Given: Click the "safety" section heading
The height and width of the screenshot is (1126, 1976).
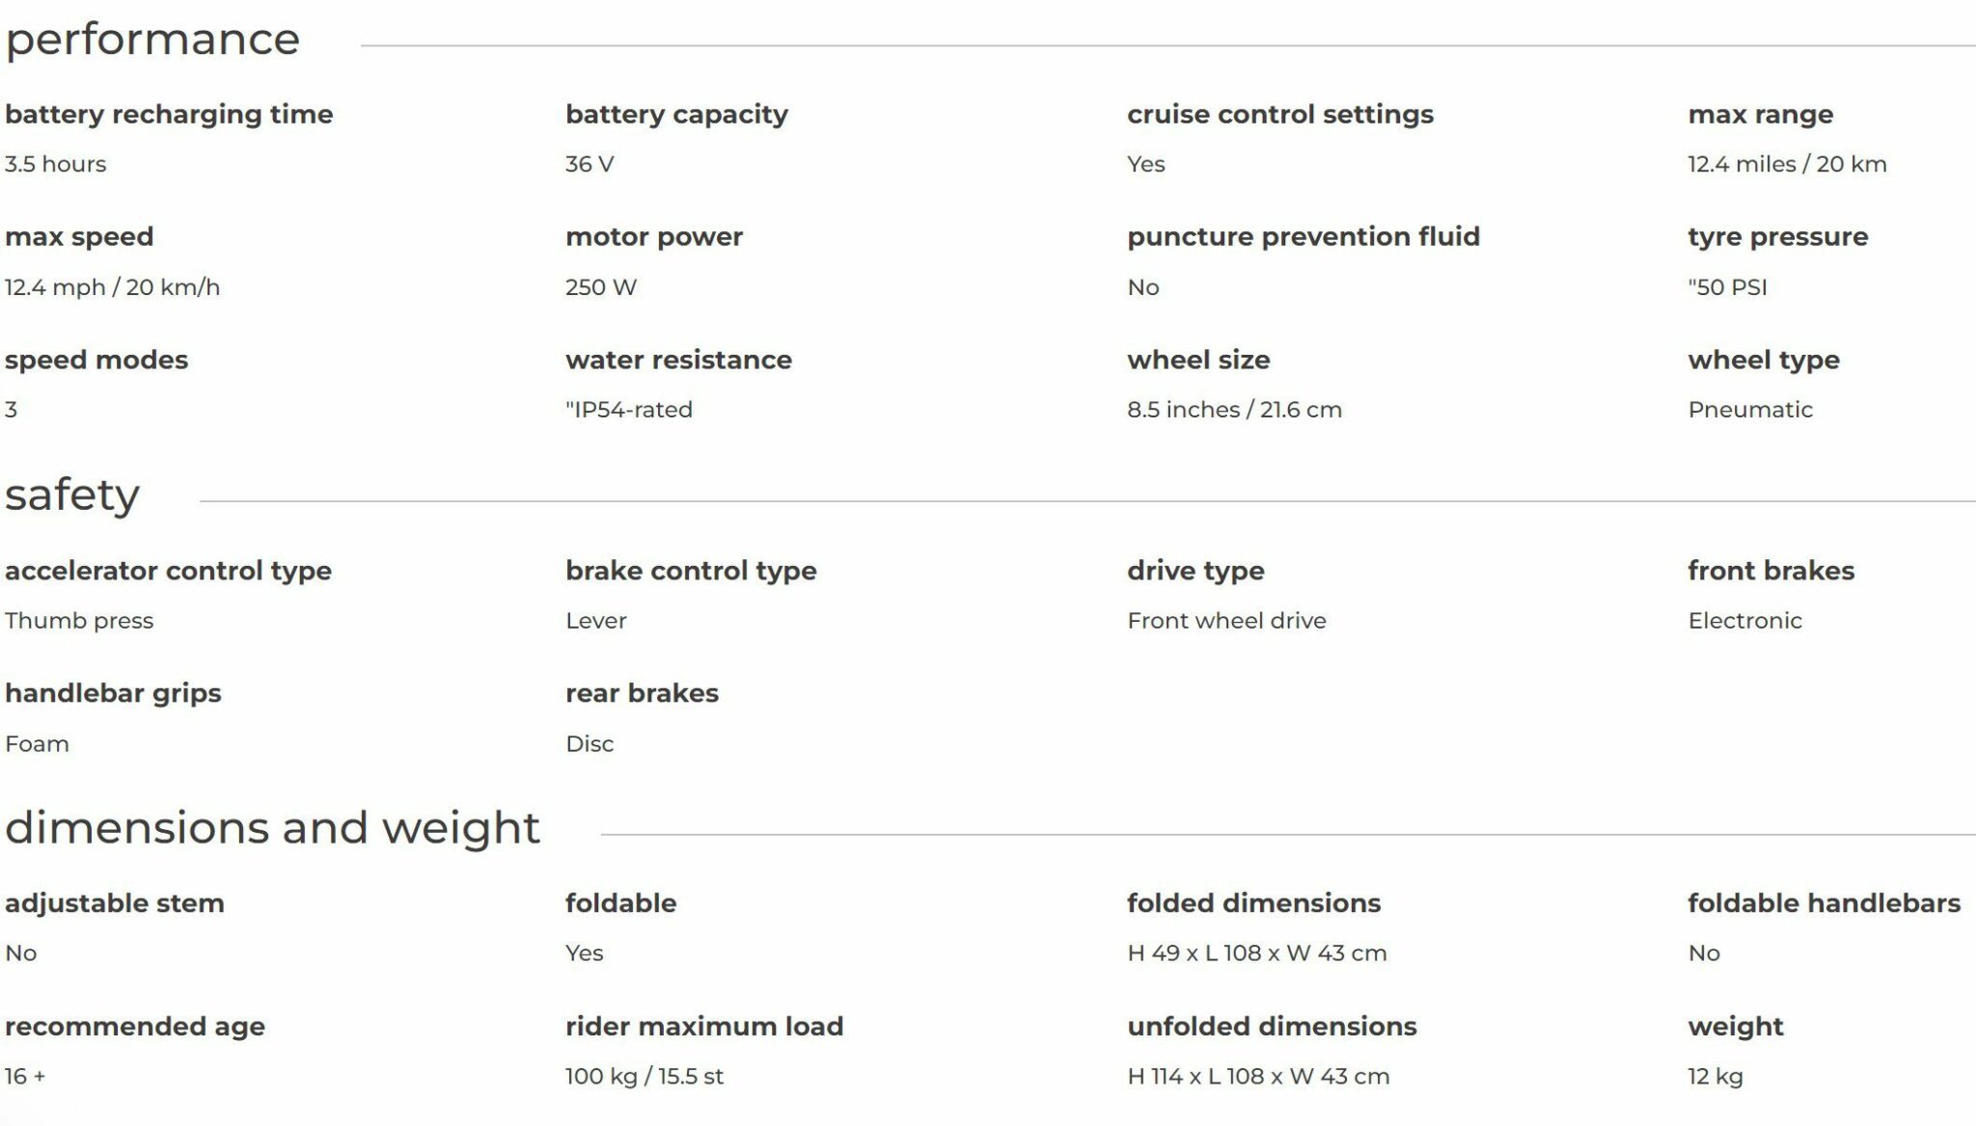Looking at the screenshot, I should click(72, 496).
